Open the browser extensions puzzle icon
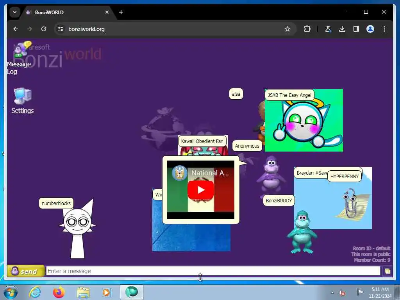This screenshot has width=400, height=300. 307,29
